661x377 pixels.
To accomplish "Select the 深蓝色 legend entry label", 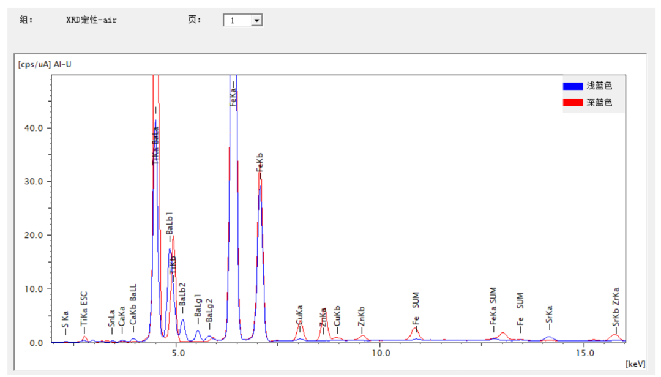I will [x=599, y=103].
